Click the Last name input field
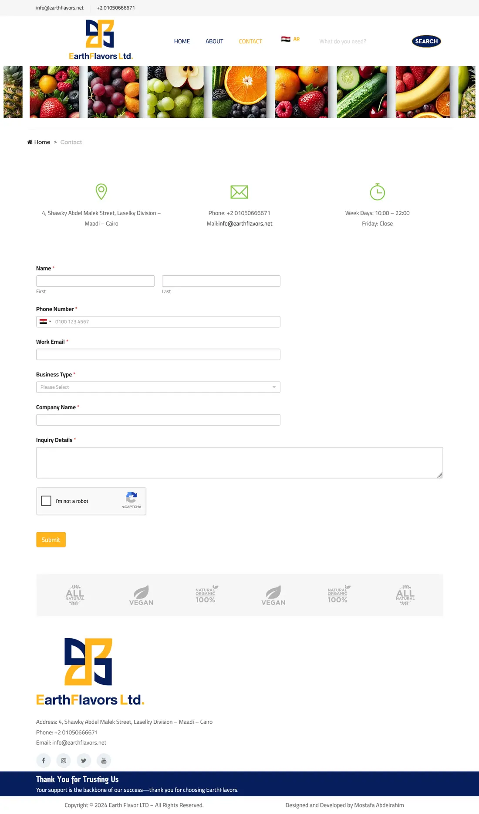This screenshot has height=814, width=479. pos(221,281)
